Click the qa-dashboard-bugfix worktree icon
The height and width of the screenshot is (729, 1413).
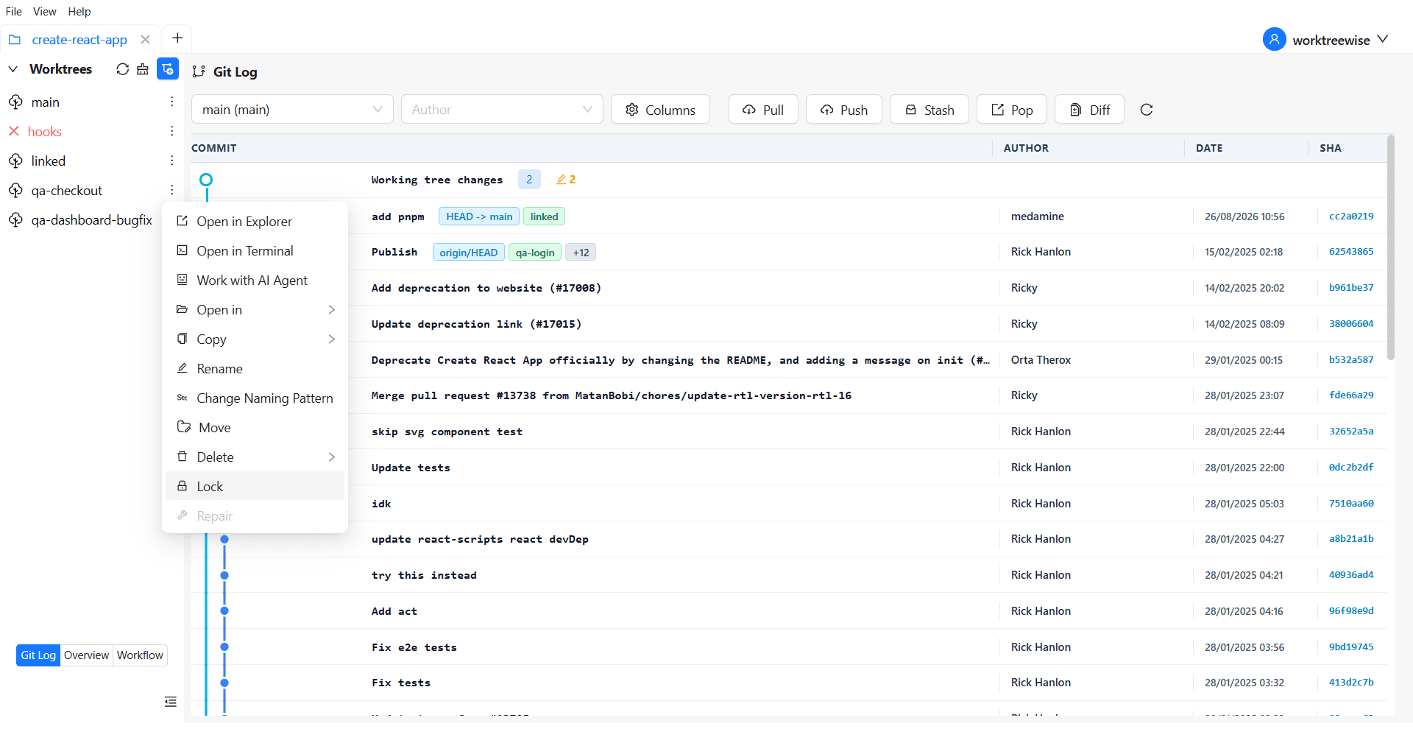(x=15, y=220)
